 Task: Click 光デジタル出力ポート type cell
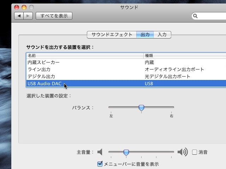[167, 76]
